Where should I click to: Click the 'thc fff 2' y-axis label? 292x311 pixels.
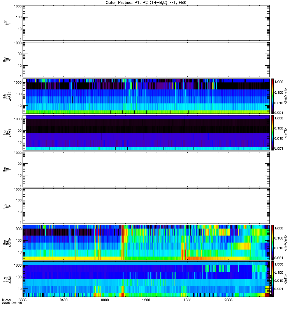[7, 206]
